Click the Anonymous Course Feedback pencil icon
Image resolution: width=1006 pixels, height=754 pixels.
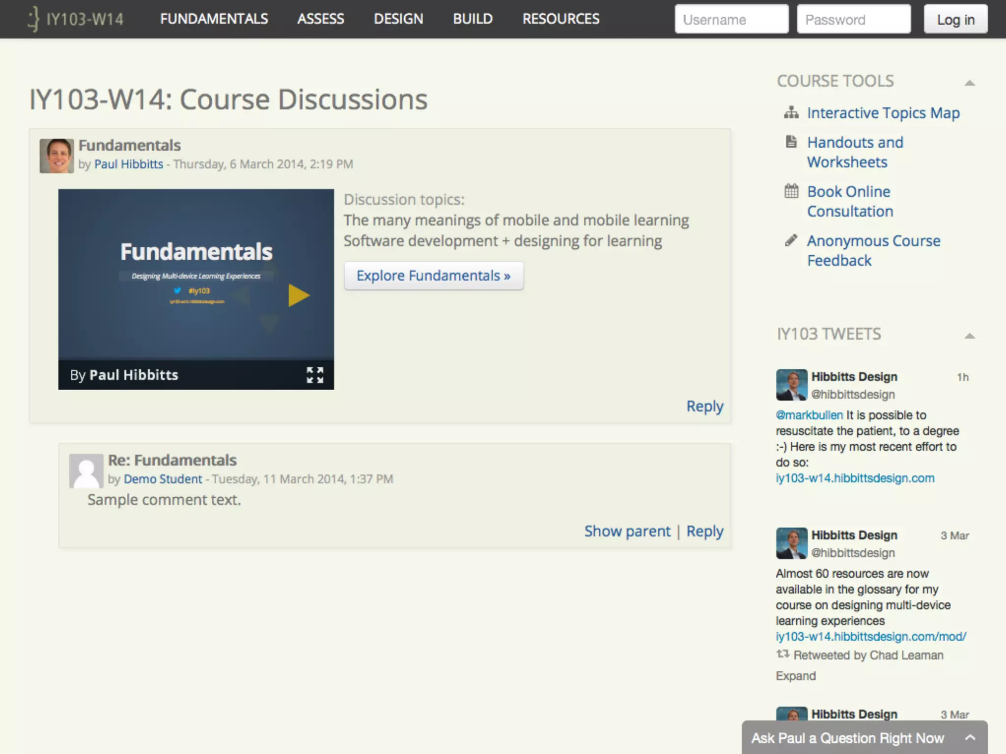(791, 240)
